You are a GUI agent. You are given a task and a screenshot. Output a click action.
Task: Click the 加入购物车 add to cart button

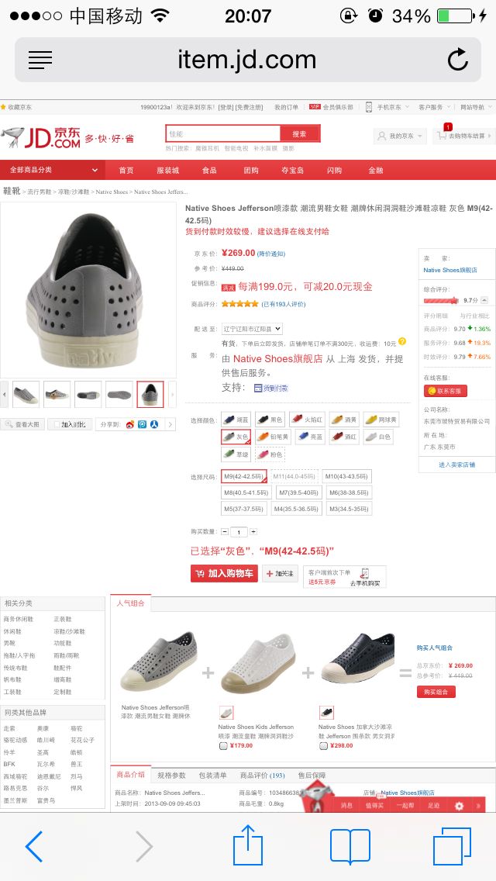(x=224, y=573)
